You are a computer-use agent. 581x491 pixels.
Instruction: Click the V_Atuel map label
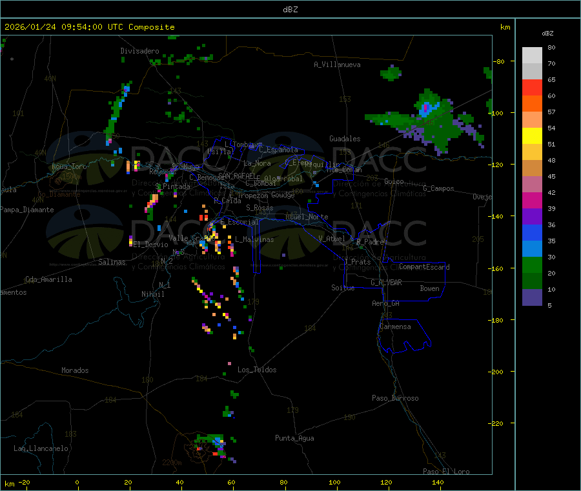pos(332,239)
